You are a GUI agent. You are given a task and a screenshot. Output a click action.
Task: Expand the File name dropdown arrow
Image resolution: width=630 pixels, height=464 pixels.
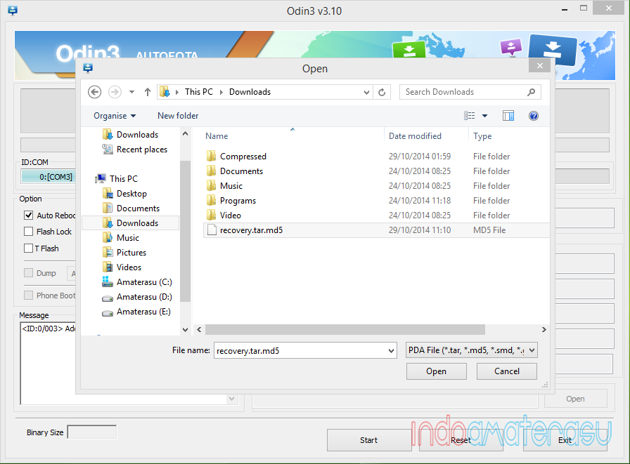coord(391,351)
